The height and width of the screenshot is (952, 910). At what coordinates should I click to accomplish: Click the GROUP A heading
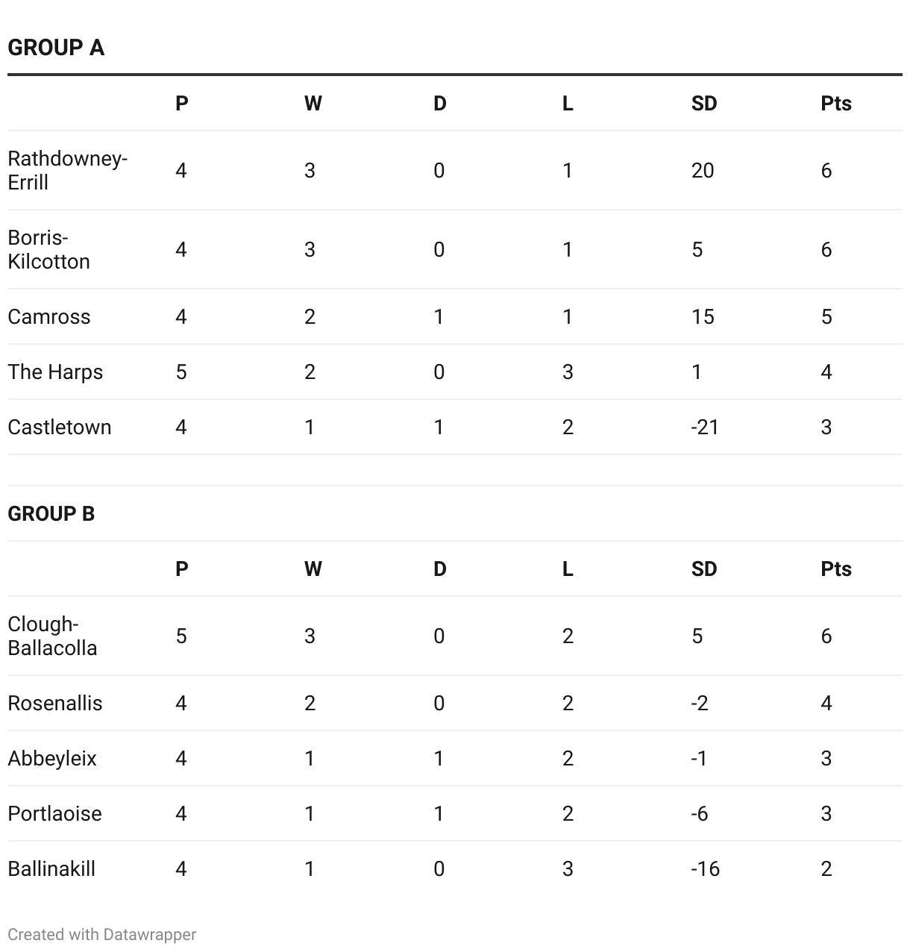[56, 48]
